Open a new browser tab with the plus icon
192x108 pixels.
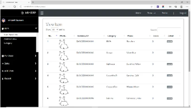click(x=33, y=2)
